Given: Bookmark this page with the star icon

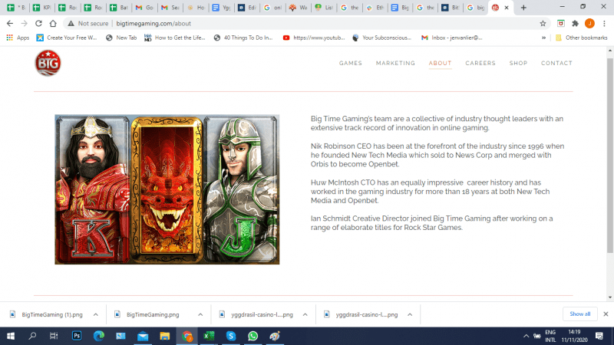Looking at the screenshot, I should [x=543, y=24].
